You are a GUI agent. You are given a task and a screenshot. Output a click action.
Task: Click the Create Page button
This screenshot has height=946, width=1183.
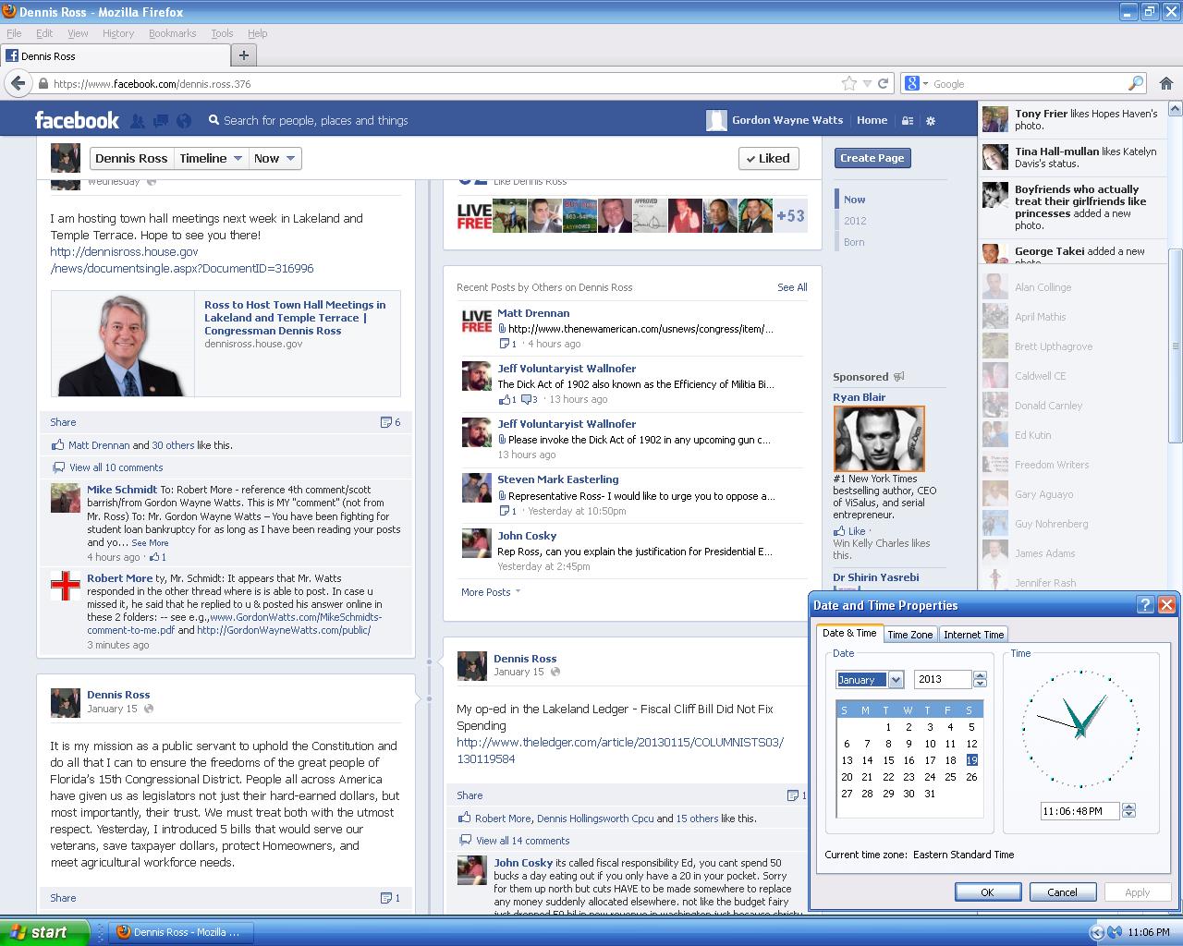coord(872,158)
